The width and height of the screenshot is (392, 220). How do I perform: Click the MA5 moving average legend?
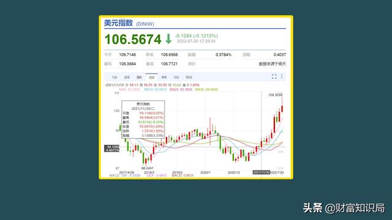click(130, 89)
